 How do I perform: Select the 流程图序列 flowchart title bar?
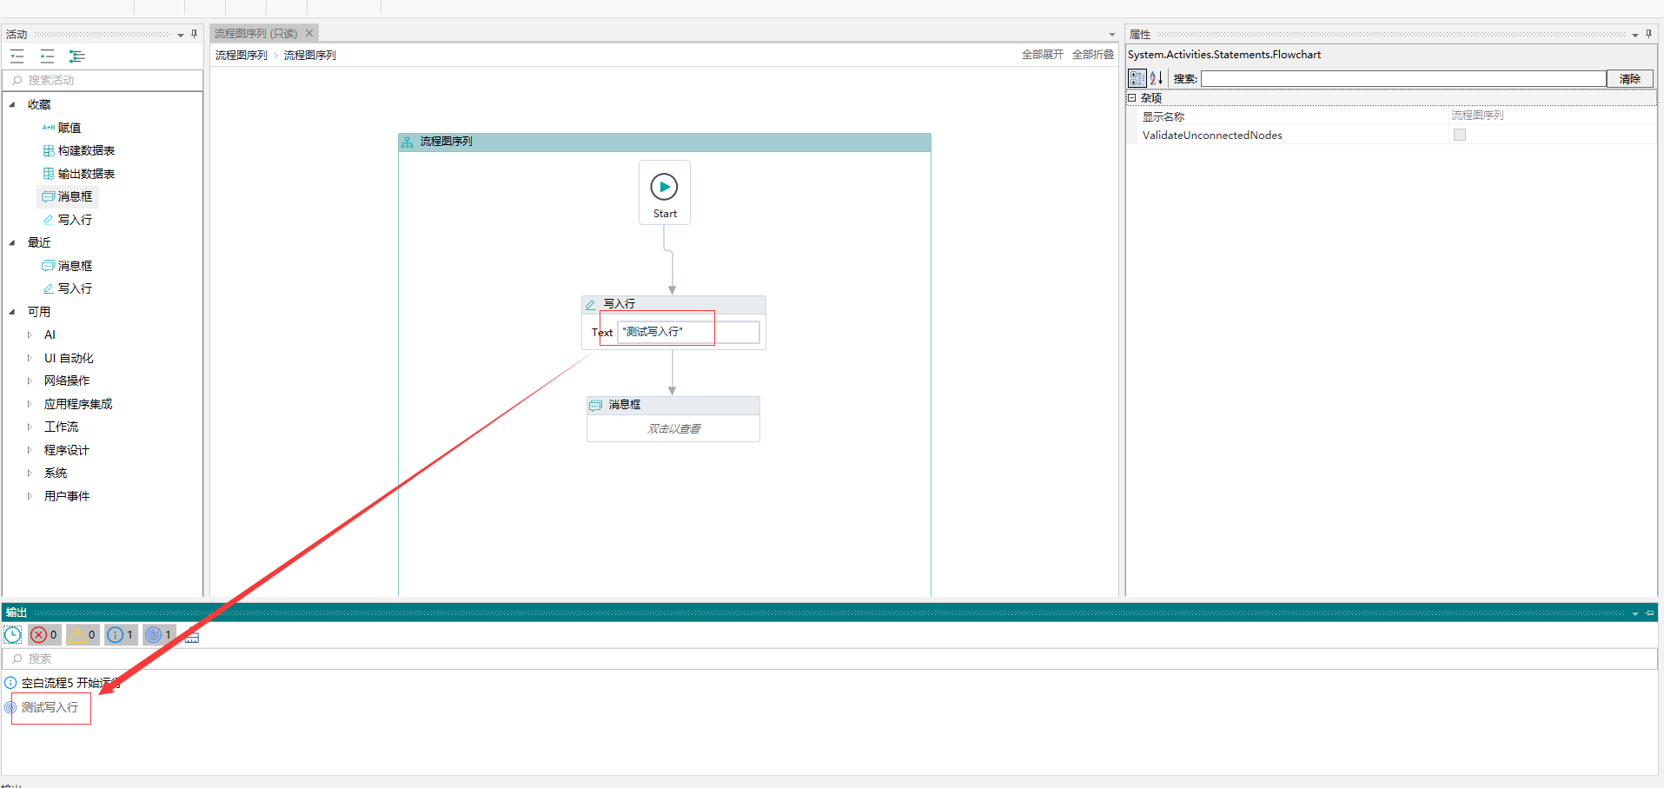point(665,142)
